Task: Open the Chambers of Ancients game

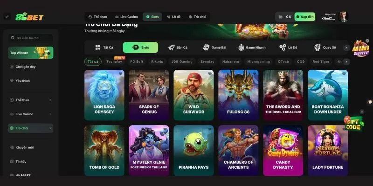Action: (x=238, y=150)
